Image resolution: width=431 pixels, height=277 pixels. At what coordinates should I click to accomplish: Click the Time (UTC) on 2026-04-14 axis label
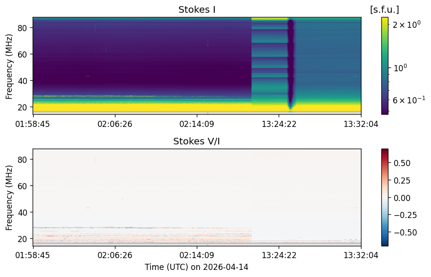point(196,267)
